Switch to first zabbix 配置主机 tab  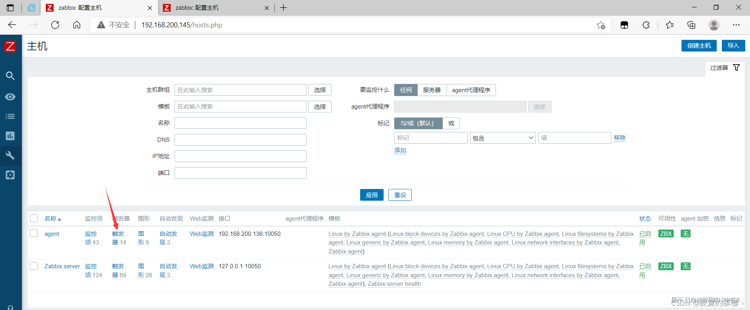point(99,8)
